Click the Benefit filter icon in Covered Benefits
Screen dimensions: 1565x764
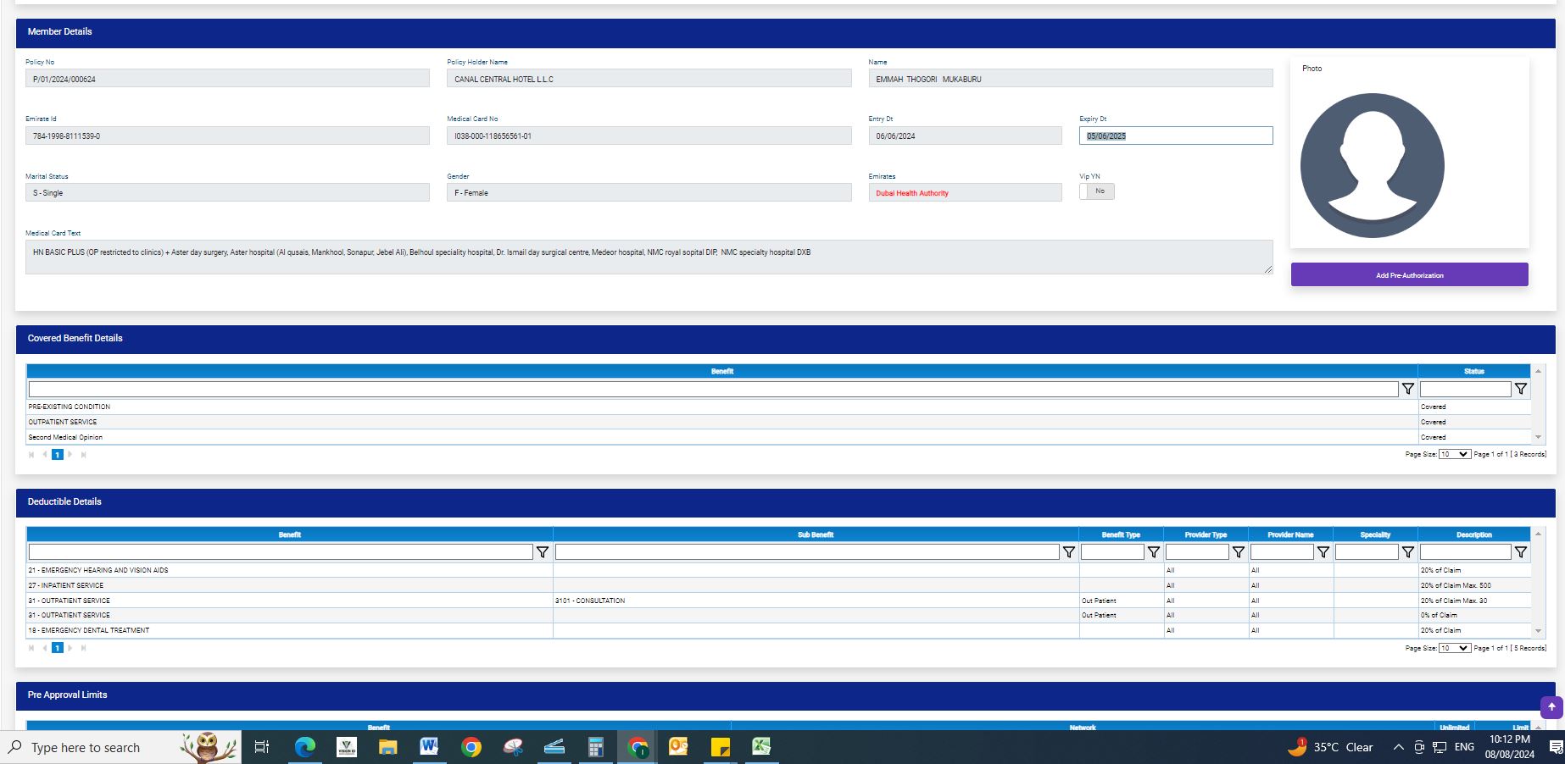pos(1407,389)
